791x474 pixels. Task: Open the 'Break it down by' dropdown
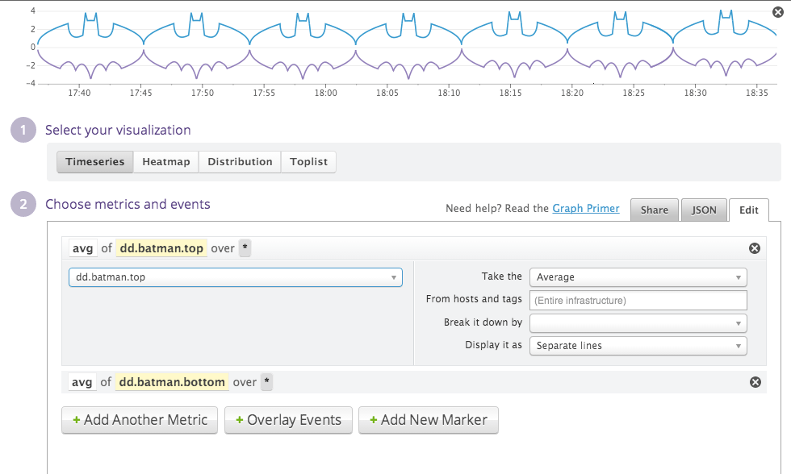[x=638, y=322]
